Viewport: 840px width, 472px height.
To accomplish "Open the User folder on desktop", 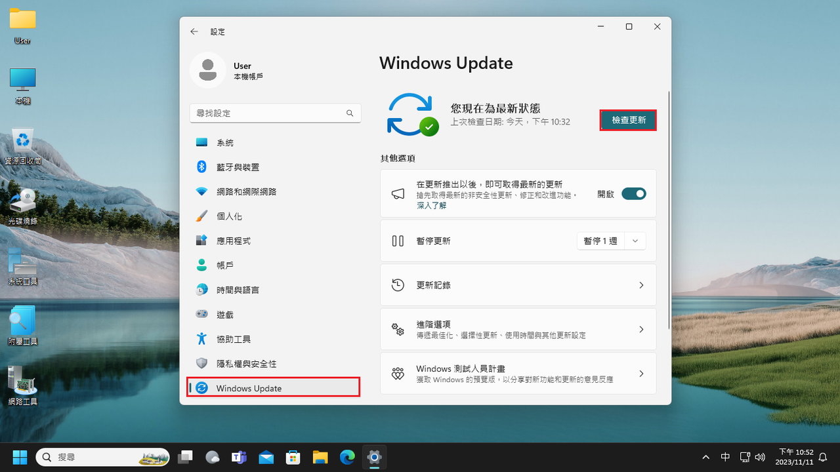I will click(x=23, y=26).
